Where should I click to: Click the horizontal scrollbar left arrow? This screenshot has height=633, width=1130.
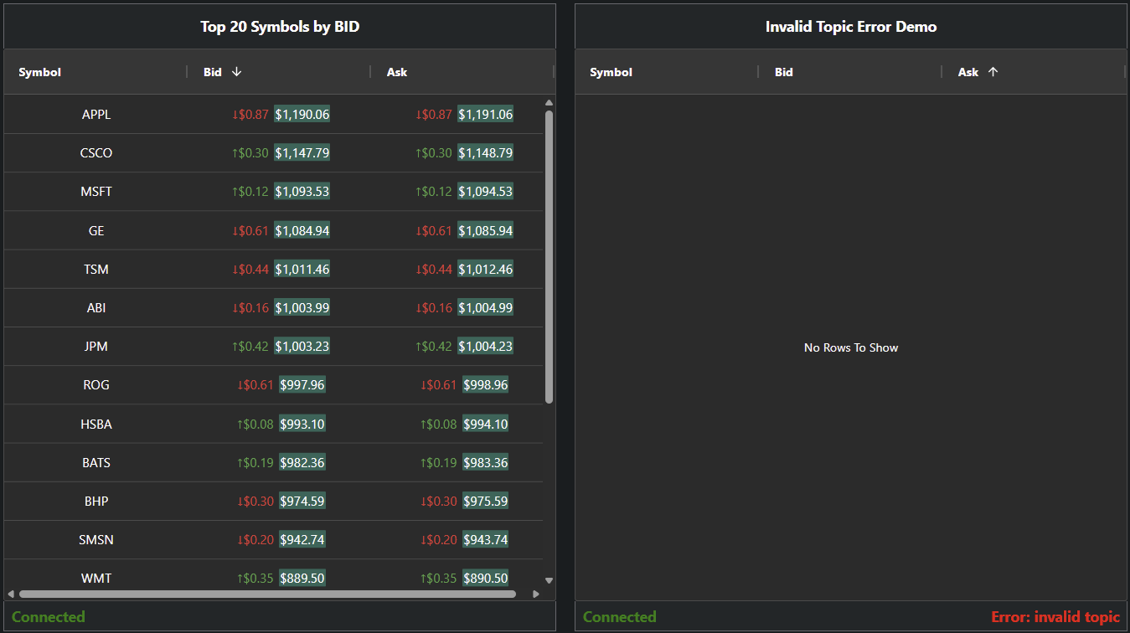[x=11, y=594]
